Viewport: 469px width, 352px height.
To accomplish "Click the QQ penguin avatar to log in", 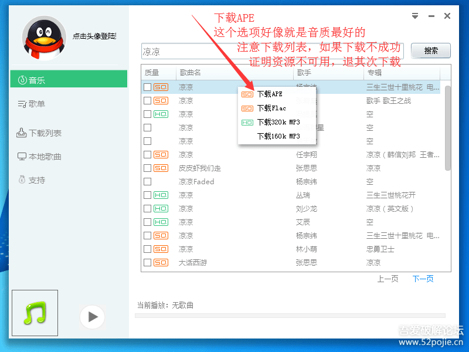I will click(x=45, y=38).
